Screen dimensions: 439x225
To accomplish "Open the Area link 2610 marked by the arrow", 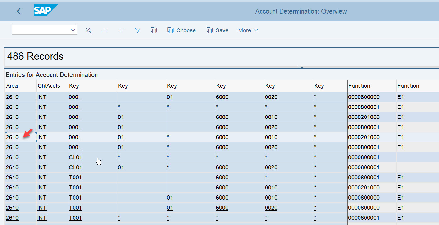I will [12, 137].
